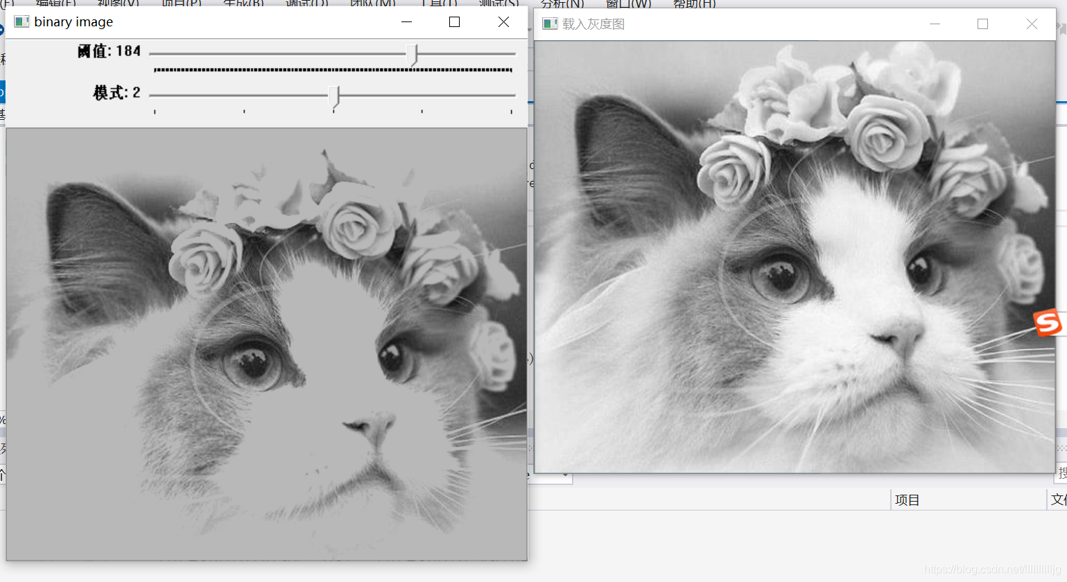Click the 模式: 2 label
Screen dimensions: 1067x582
click(x=116, y=92)
